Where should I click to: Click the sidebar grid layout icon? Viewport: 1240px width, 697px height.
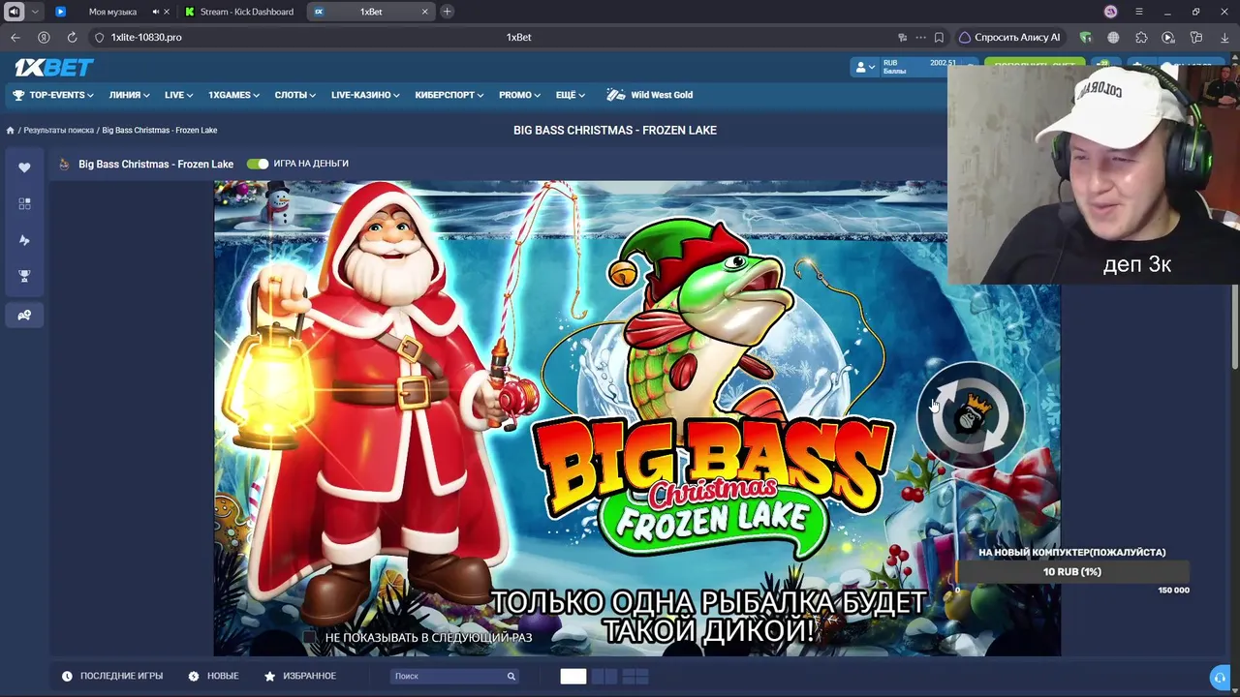click(24, 203)
